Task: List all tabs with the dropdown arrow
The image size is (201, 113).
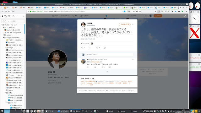Action: [x=187, y=8]
